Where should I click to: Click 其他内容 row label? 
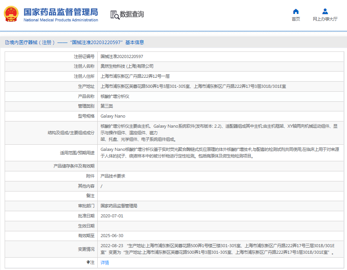[86, 186]
